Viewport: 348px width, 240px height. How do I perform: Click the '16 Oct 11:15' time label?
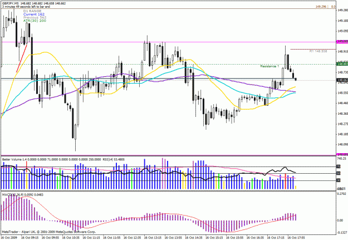[91, 238]
